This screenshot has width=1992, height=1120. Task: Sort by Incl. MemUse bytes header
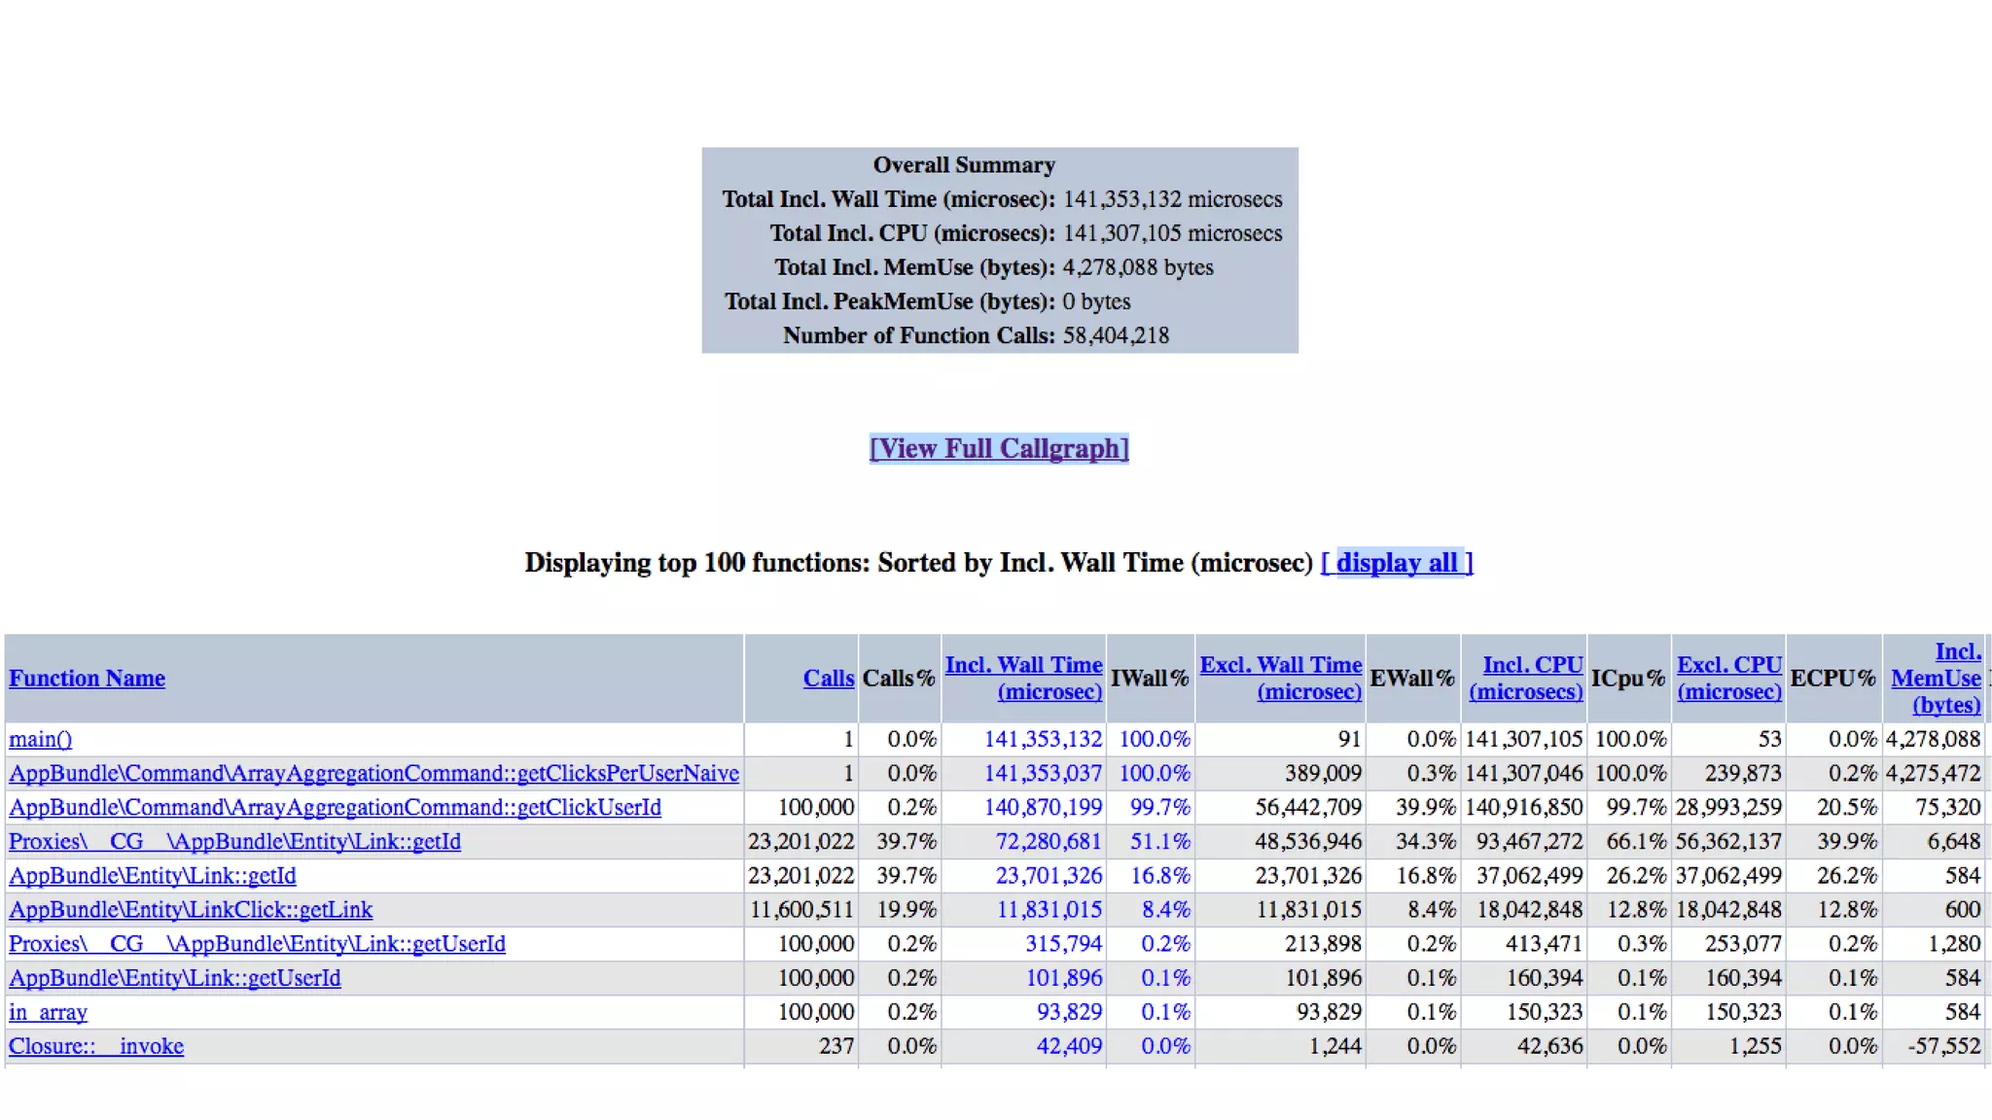pos(1936,678)
